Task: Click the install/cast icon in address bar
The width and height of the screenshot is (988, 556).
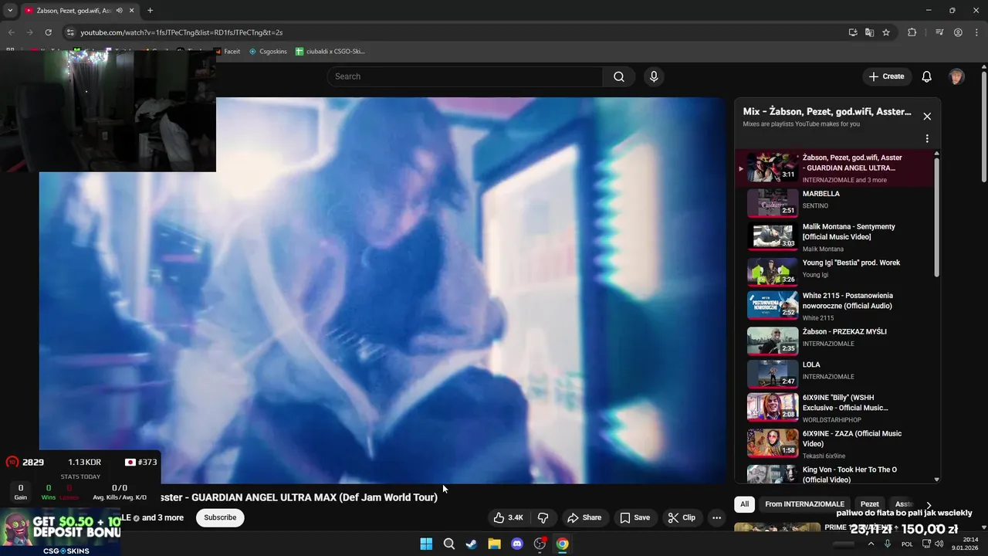Action: (x=853, y=32)
